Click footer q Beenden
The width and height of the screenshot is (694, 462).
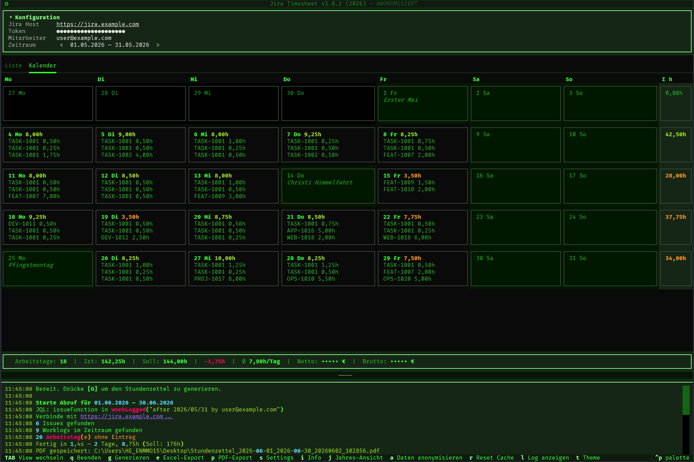tap(86, 458)
